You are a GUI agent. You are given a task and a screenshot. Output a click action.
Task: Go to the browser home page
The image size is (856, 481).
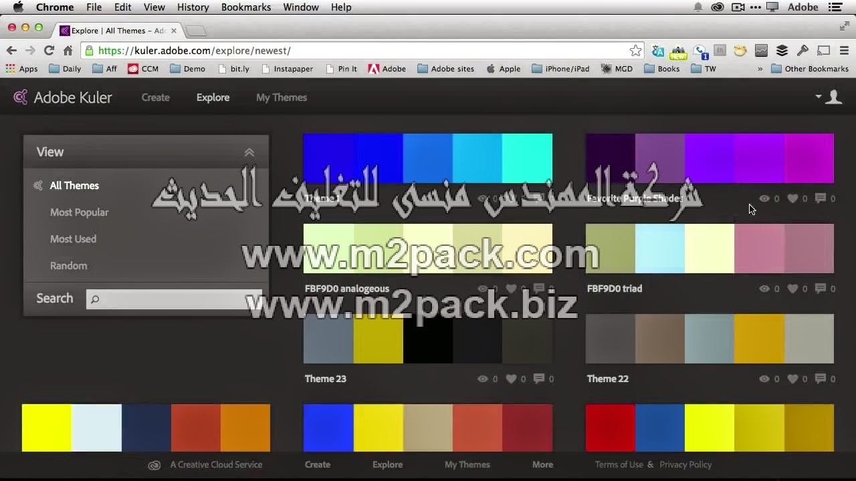point(68,51)
